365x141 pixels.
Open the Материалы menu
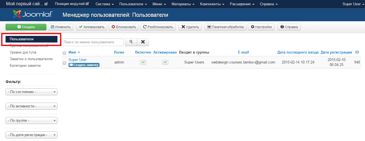pyautogui.click(x=183, y=4)
